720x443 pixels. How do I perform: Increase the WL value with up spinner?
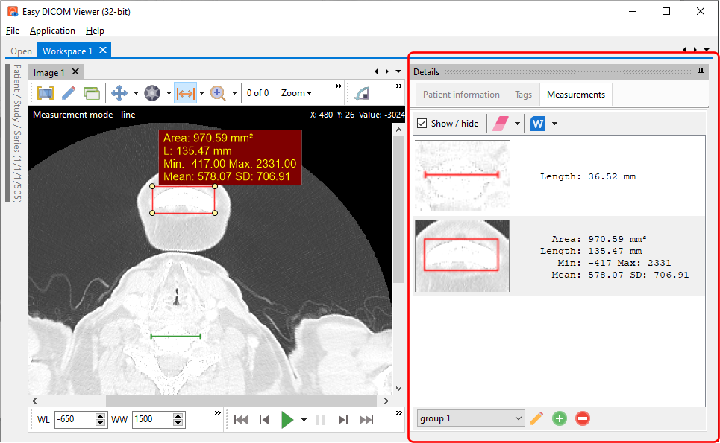(100, 416)
